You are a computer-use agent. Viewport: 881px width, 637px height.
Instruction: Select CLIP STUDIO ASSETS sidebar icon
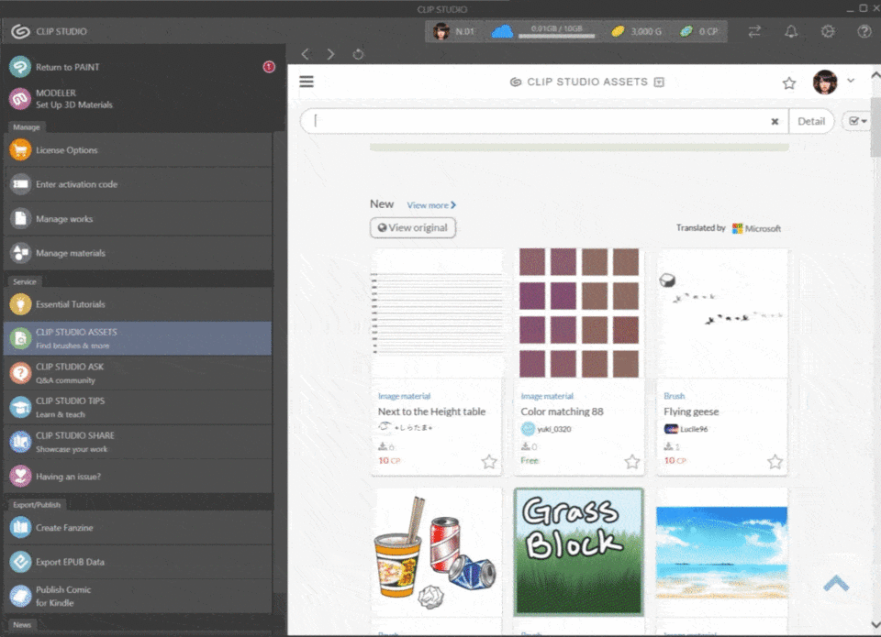point(20,338)
